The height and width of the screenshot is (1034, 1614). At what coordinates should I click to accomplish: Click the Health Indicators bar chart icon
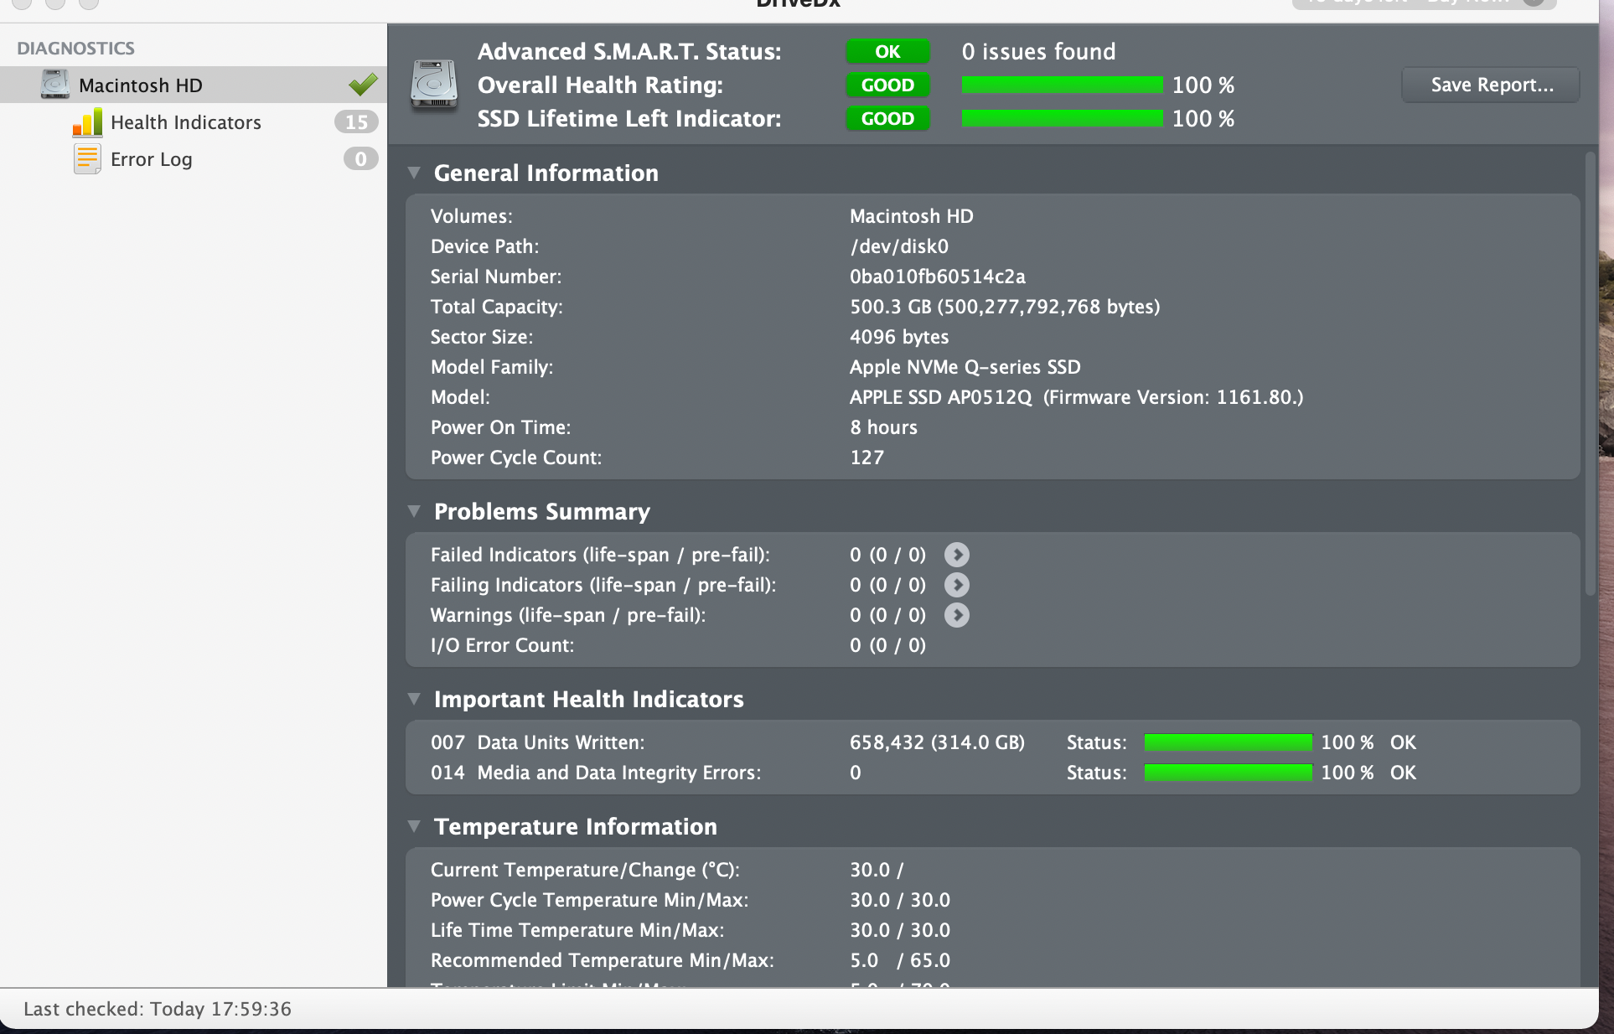pyautogui.click(x=87, y=122)
